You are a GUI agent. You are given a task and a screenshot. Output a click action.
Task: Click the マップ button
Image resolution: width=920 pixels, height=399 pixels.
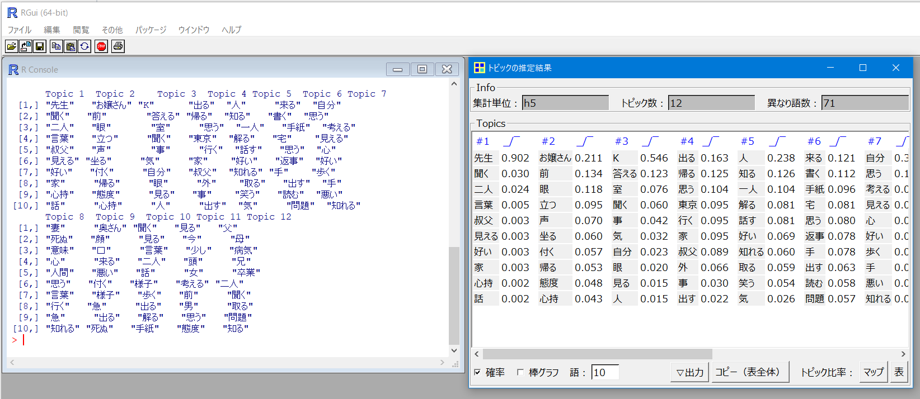(x=874, y=372)
